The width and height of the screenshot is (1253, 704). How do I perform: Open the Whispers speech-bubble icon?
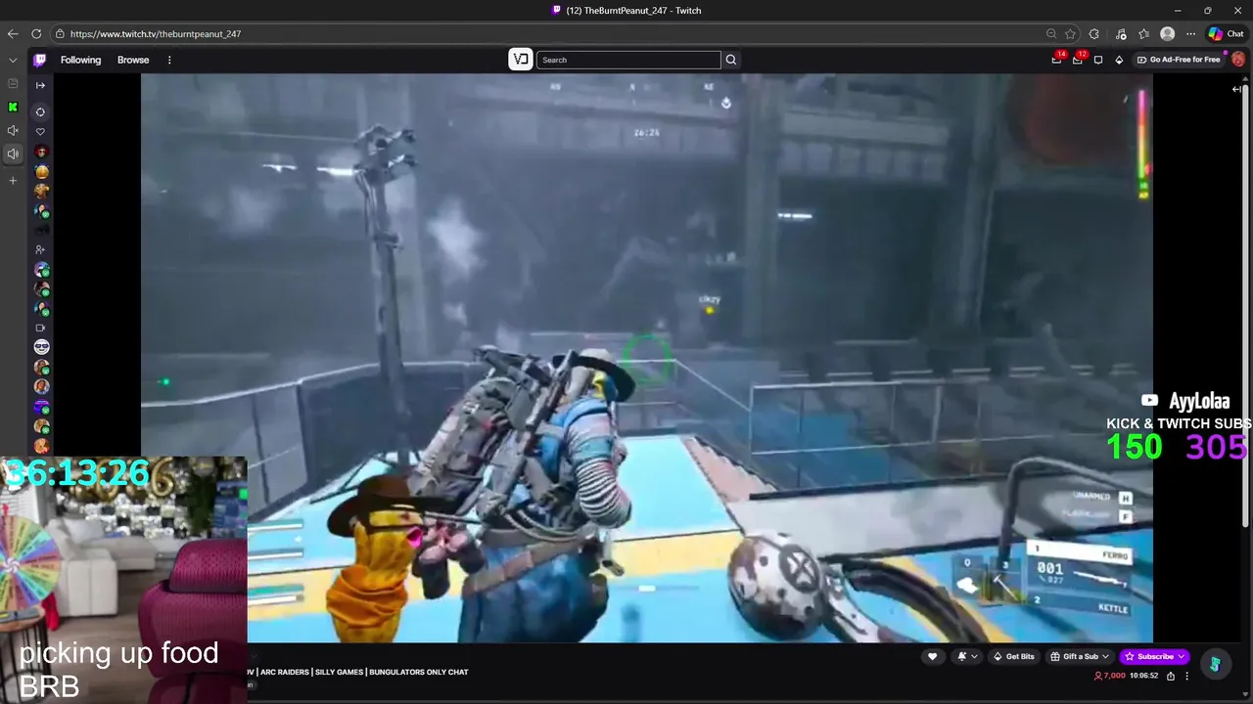(1098, 60)
